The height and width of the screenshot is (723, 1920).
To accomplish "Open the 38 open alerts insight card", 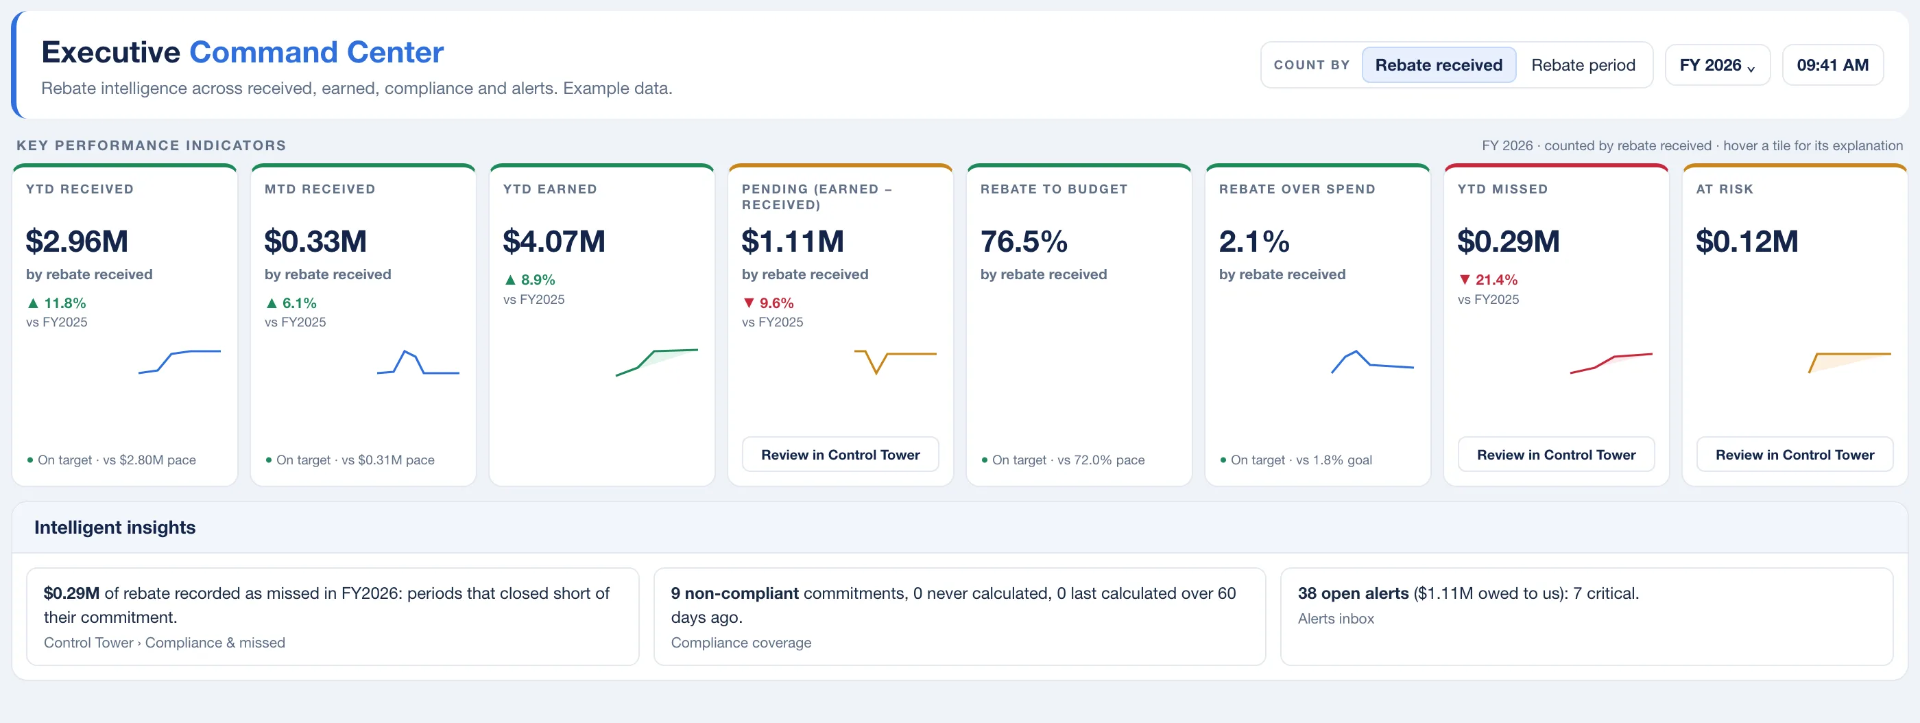I will tap(1586, 616).
